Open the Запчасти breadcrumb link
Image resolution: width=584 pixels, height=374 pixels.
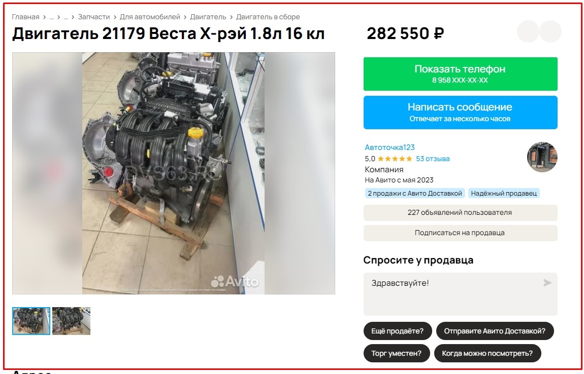click(x=94, y=17)
